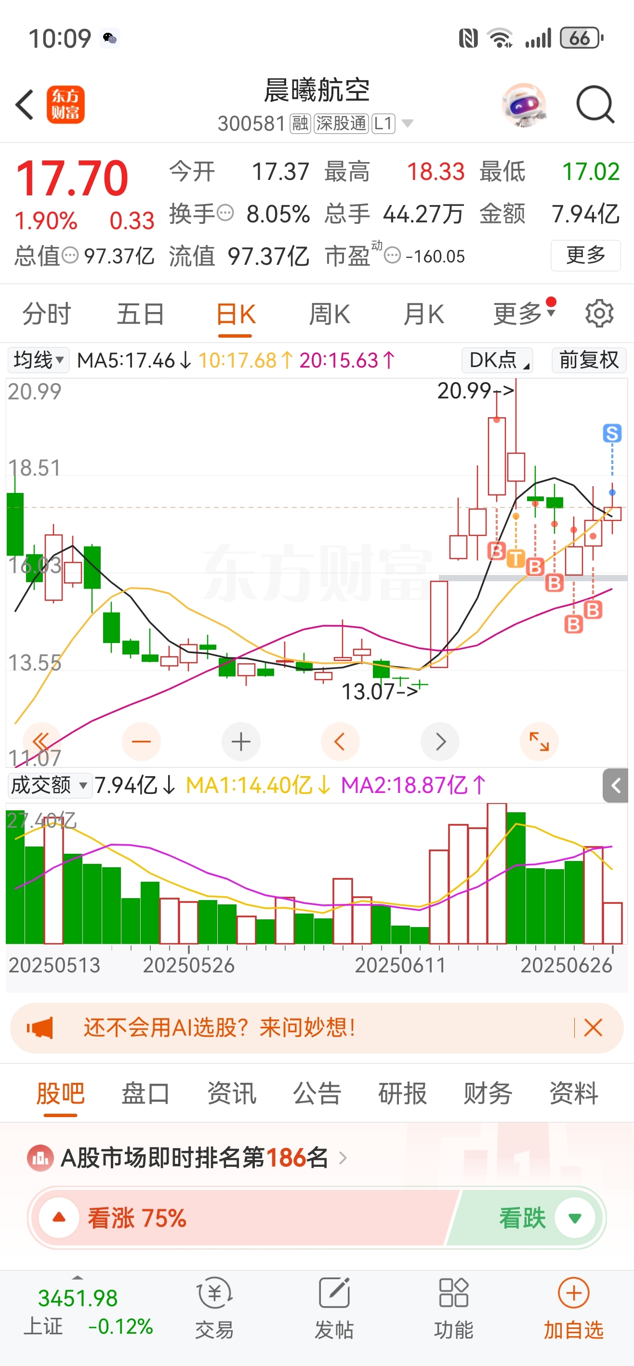Open the 公告 tab

pos(317,1093)
